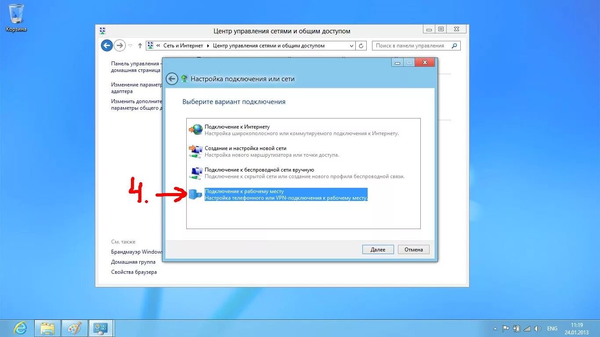
Task: Go up one level with the up arrow
Action: (140, 45)
